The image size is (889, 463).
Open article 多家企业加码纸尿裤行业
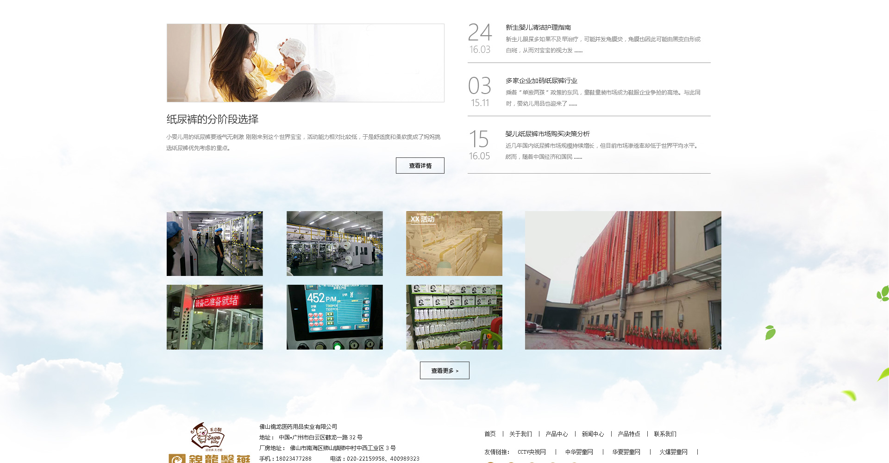(x=541, y=81)
